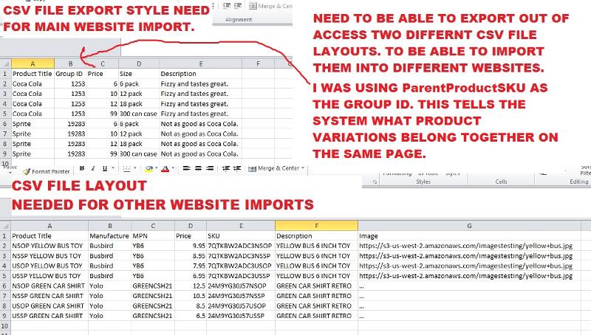Image resolution: width=591 pixels, height=335 pixels.
Task: Open lower Merge & Center dropdown arrow
Action: click(304, 169)
